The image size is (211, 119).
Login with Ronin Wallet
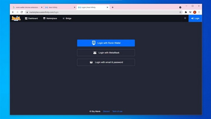[x=106, y=43]
